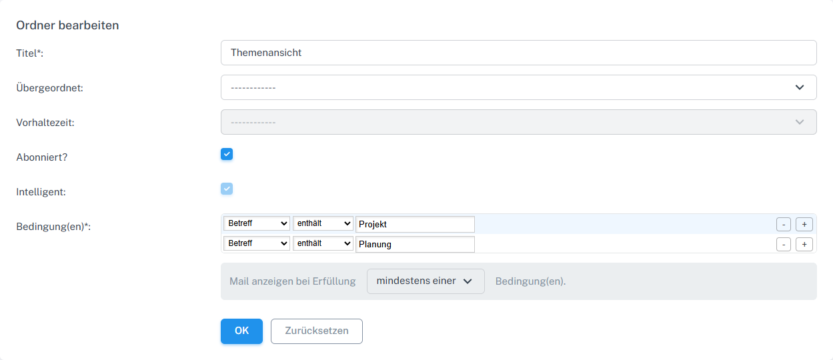Viewport: 833px width, 360px height.
Task: Click the Planung condition text field
Action: tap(415, 245)
